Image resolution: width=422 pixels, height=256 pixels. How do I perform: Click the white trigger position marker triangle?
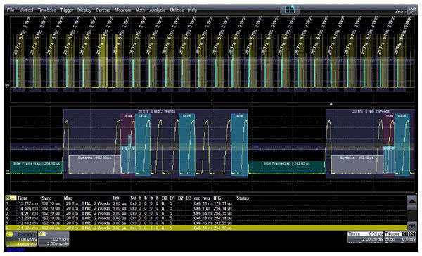(331, 103)
